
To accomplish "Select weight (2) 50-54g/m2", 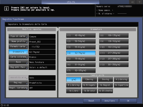I will 81,41.
